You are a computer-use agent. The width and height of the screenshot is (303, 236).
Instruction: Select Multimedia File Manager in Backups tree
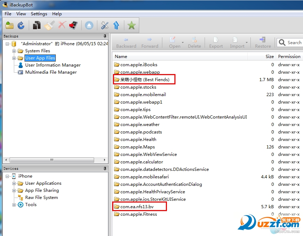click(51, 72)
